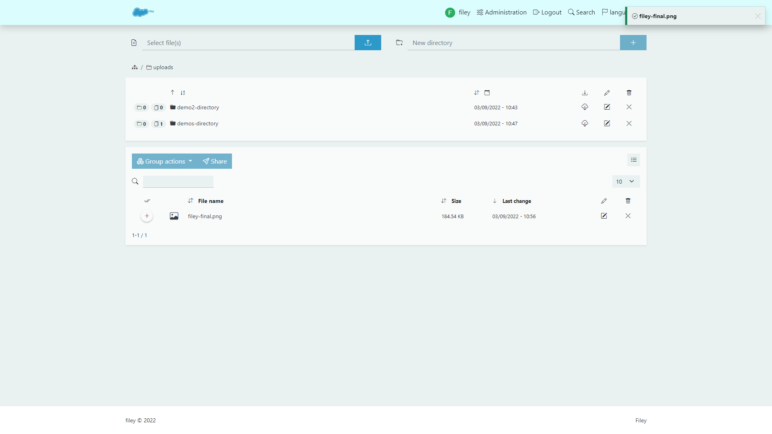Download the demo2-directory folder
The width and height of the screenshot is (772, 434).
click(x=585, y=107)
